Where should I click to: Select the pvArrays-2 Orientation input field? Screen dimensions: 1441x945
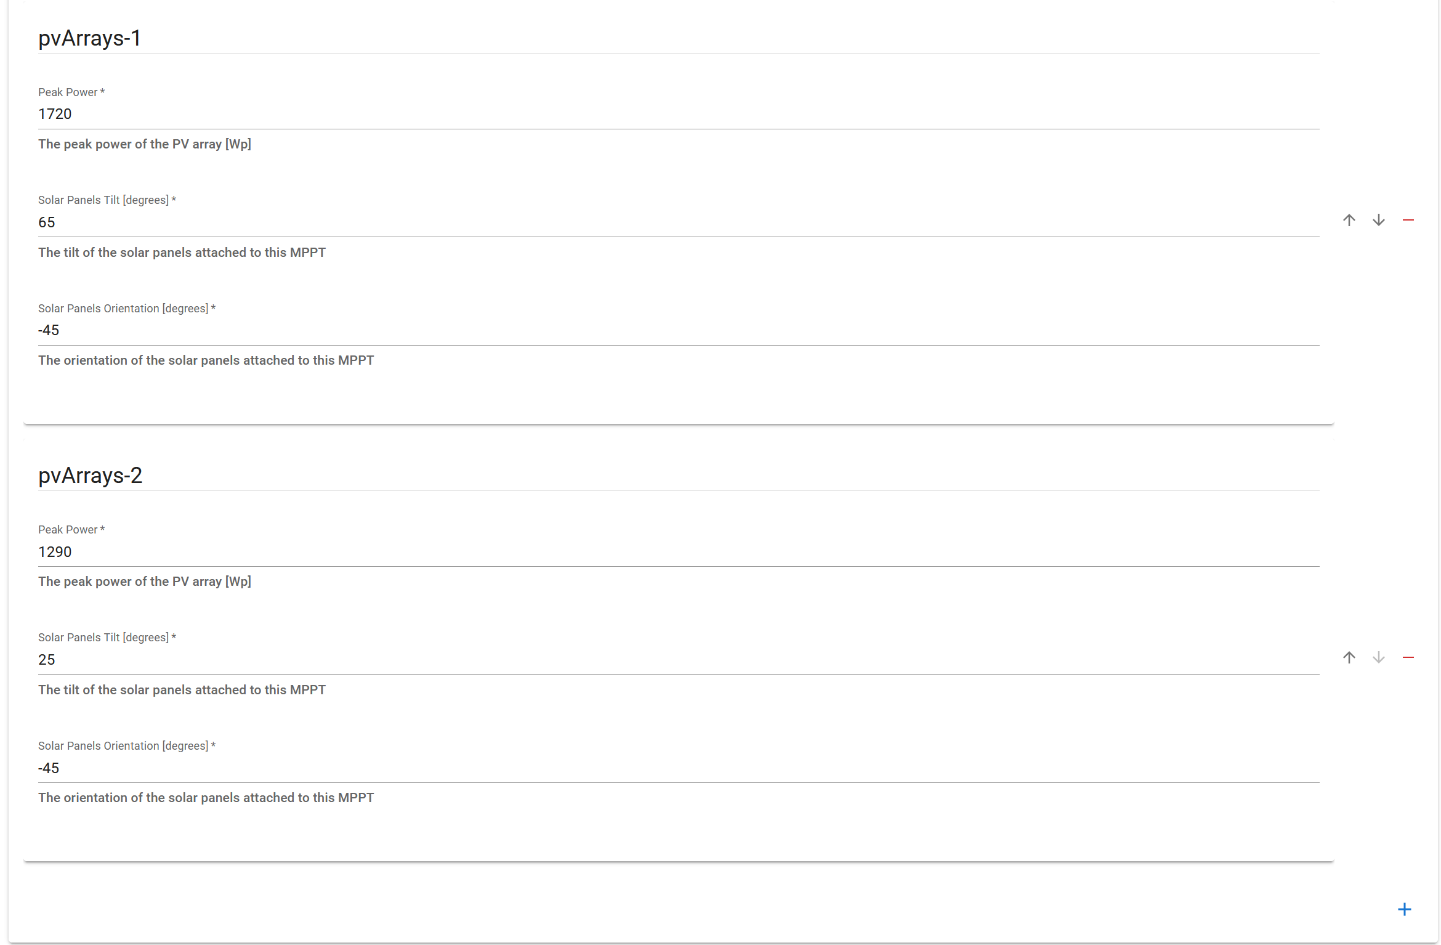pyautogui.click(x=677, y=768)
